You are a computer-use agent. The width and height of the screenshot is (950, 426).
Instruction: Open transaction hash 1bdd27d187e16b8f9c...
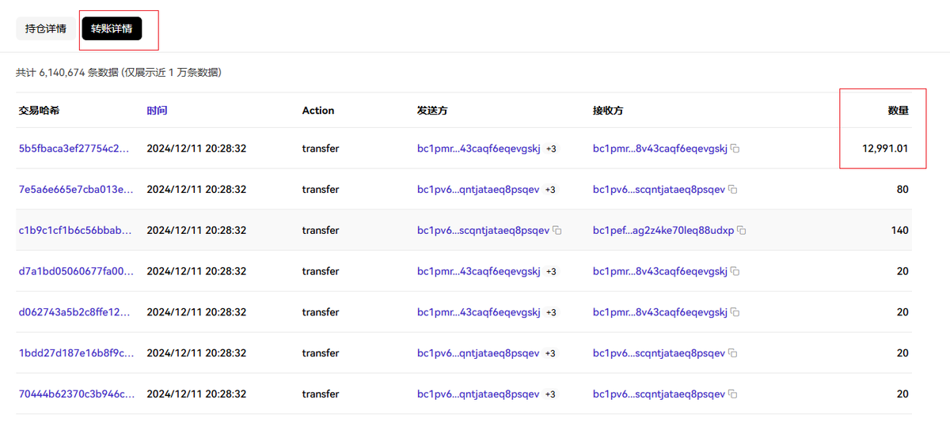[x=76, y=353]
